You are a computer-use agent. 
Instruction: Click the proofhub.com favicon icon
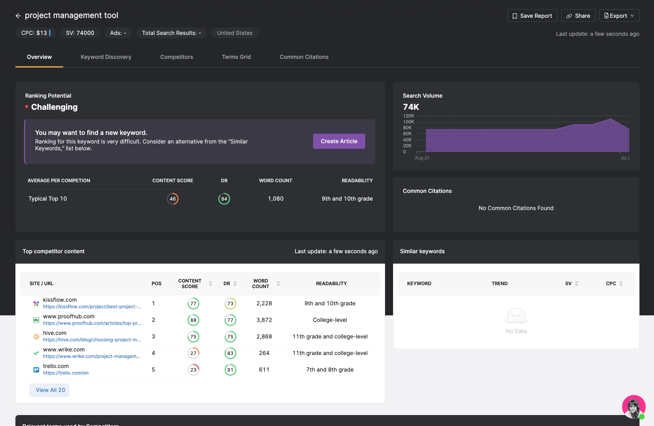pos(36,319)
